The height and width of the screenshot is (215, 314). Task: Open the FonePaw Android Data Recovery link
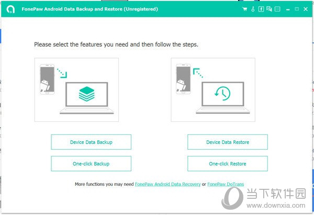(x=167, y=184)
